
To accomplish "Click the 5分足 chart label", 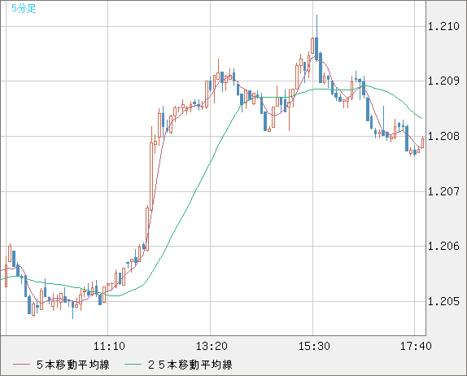I will click(x=24, y=8).
